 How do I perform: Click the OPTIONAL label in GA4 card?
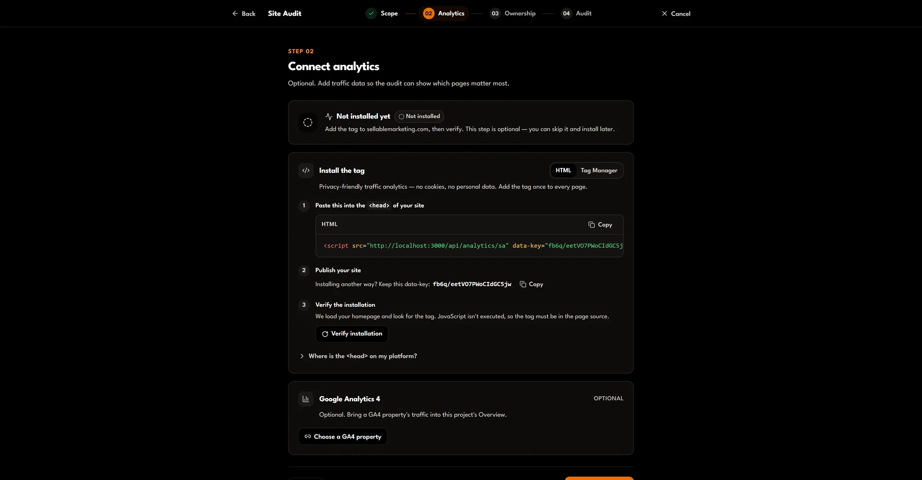pos(608,398)
